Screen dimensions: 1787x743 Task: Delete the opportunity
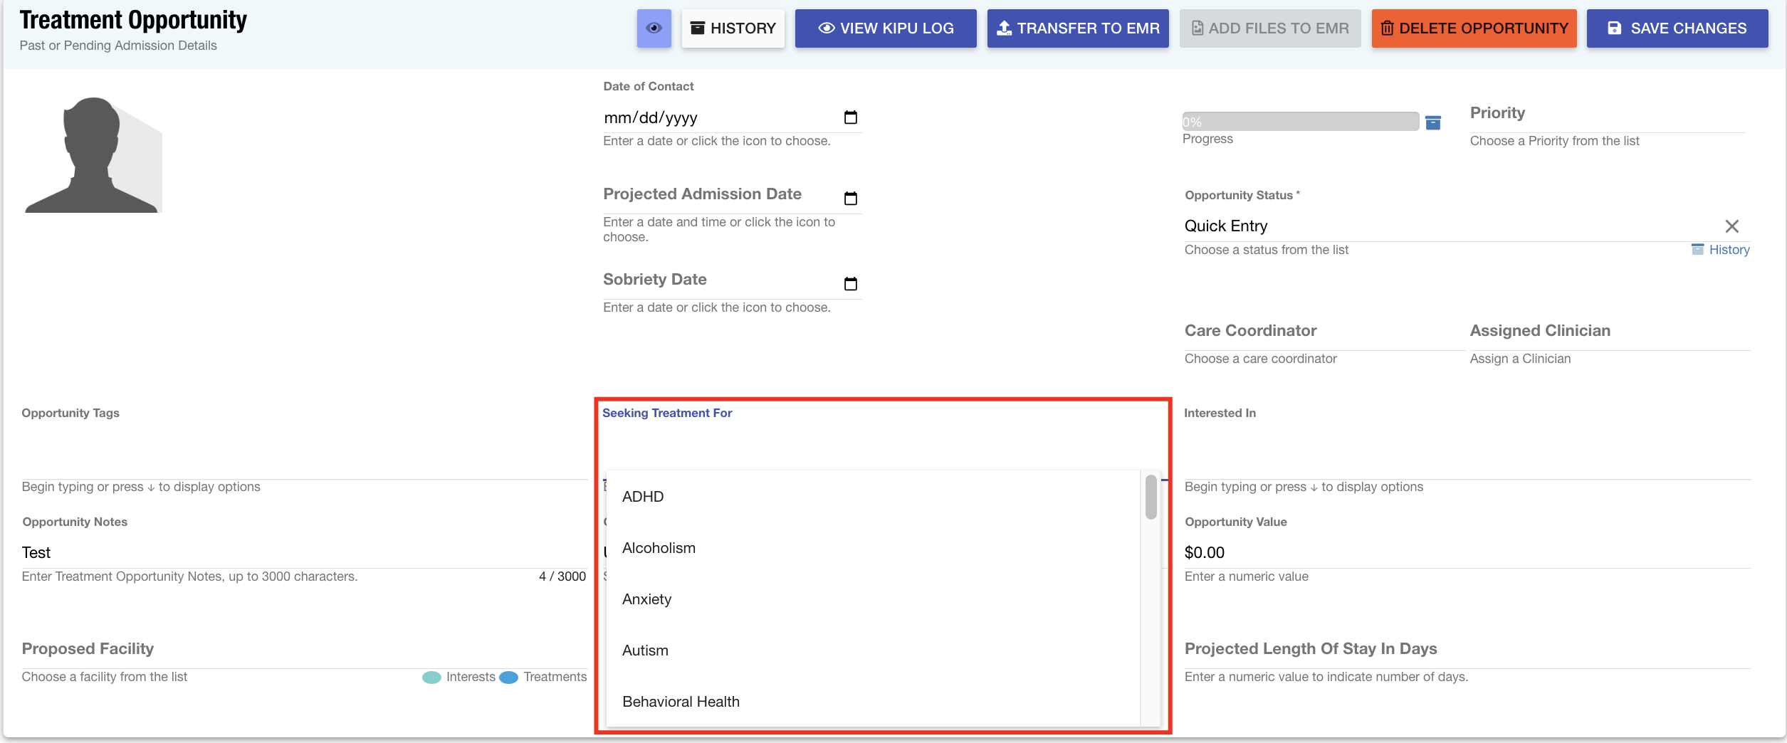click(x=1473, y=28)
